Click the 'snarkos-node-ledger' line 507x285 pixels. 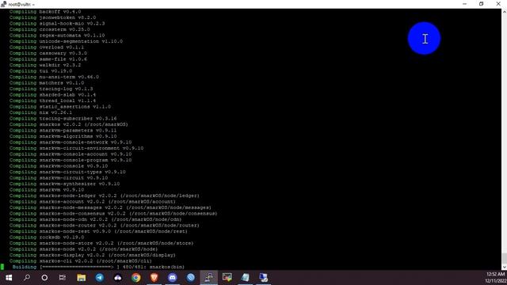click(x=105, y=196)
